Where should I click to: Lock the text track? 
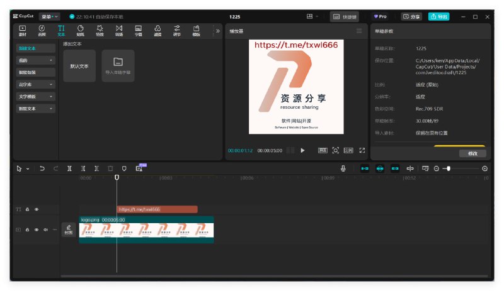point(27,209)
